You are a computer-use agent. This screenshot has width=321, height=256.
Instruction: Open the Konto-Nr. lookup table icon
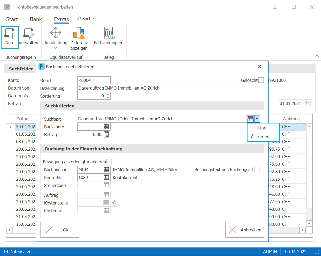coord(106,177)
